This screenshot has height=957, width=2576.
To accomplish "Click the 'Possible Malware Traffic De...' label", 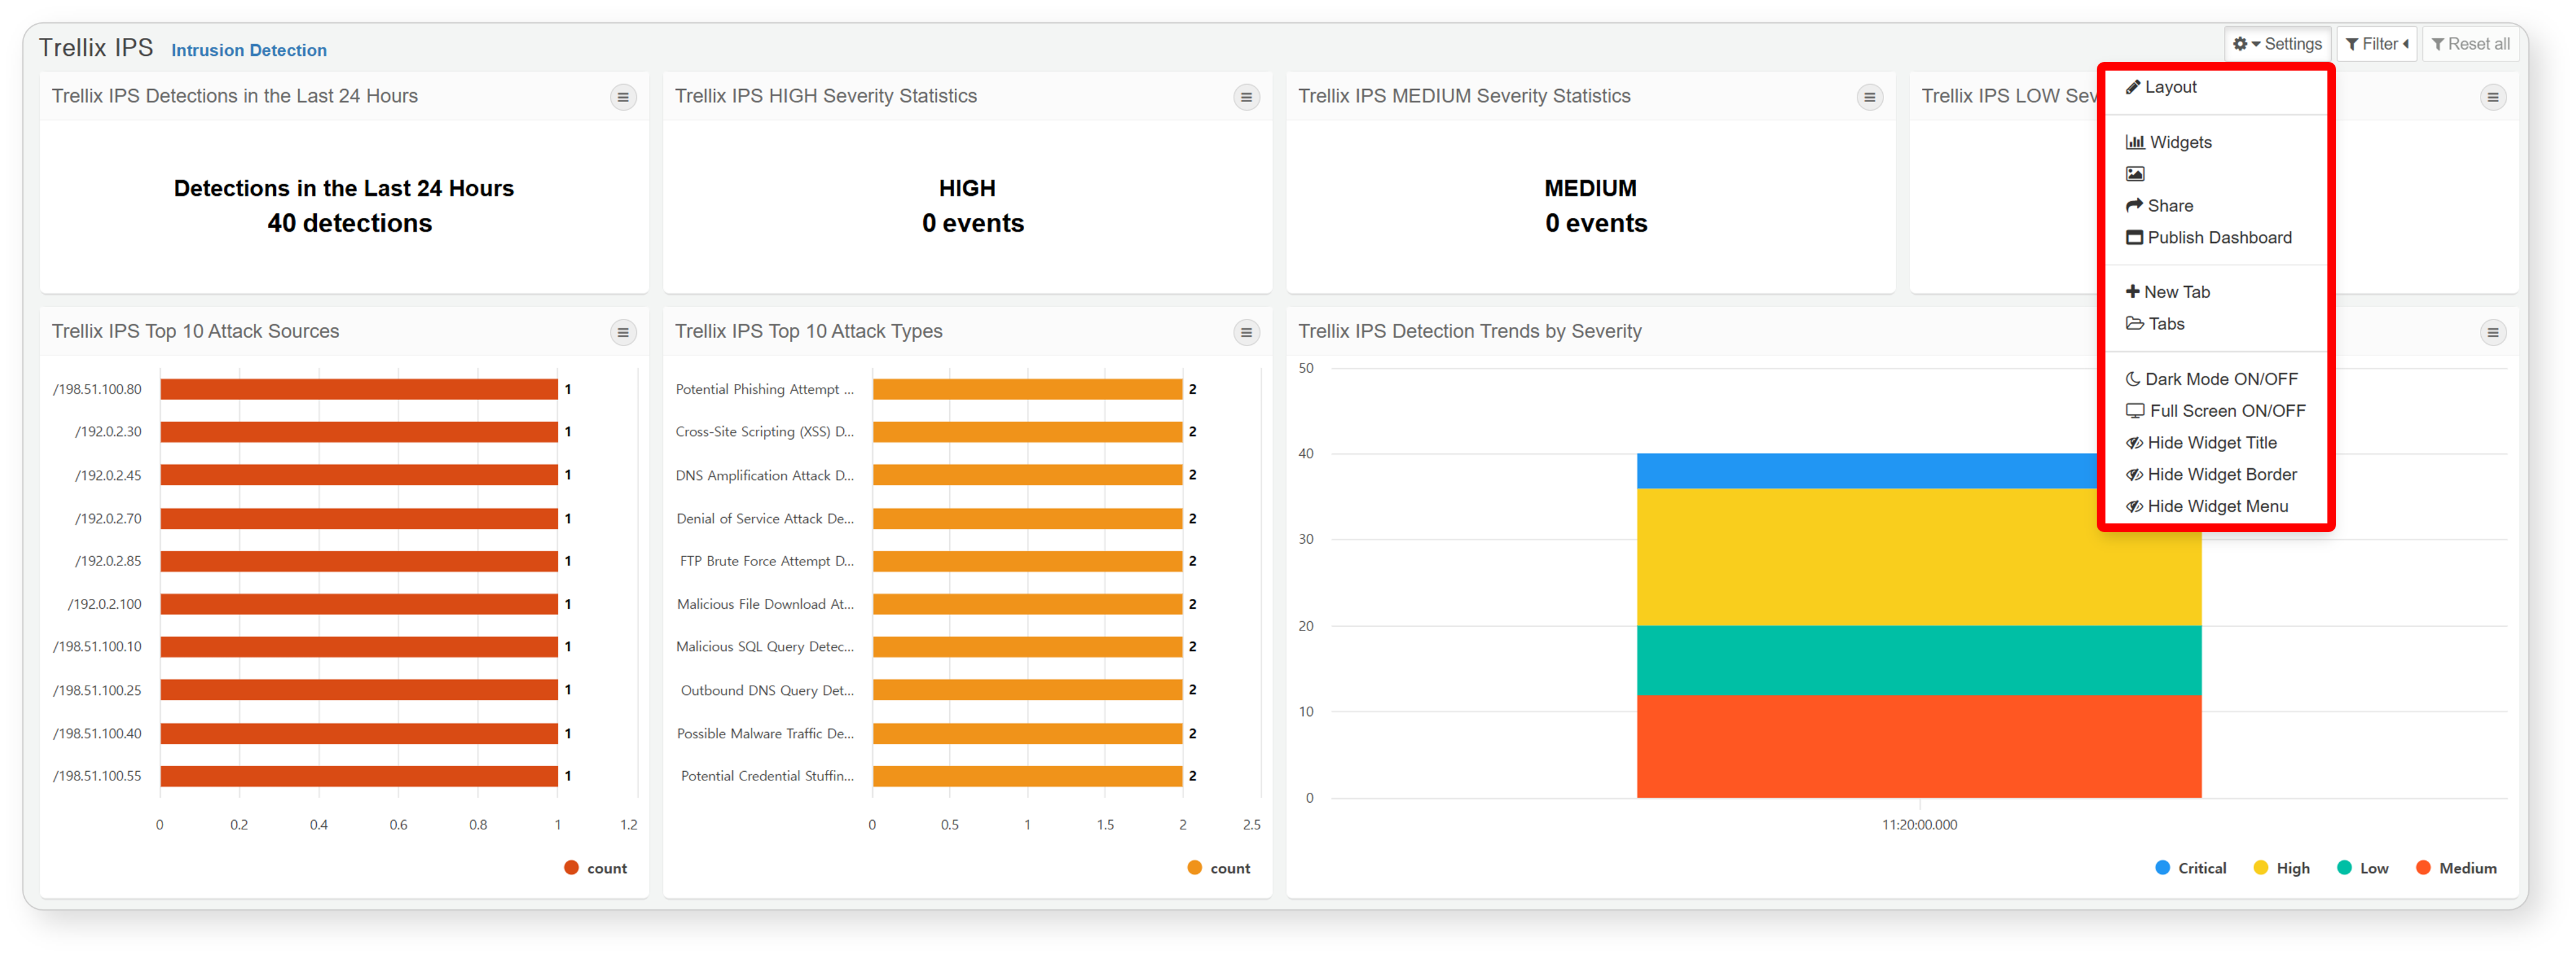I will [x=765, y=733].
